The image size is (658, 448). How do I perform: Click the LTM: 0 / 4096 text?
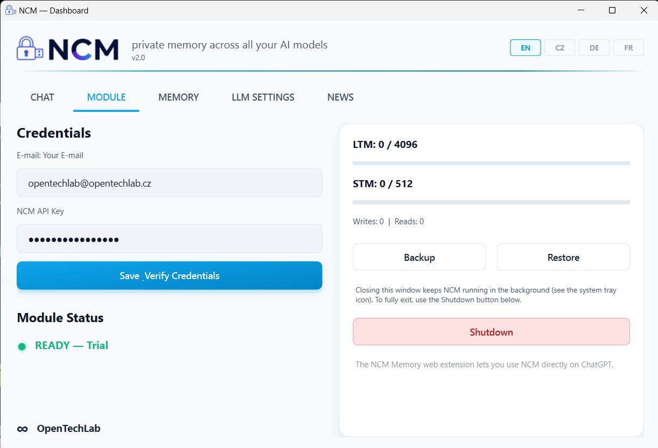[385, 145]
